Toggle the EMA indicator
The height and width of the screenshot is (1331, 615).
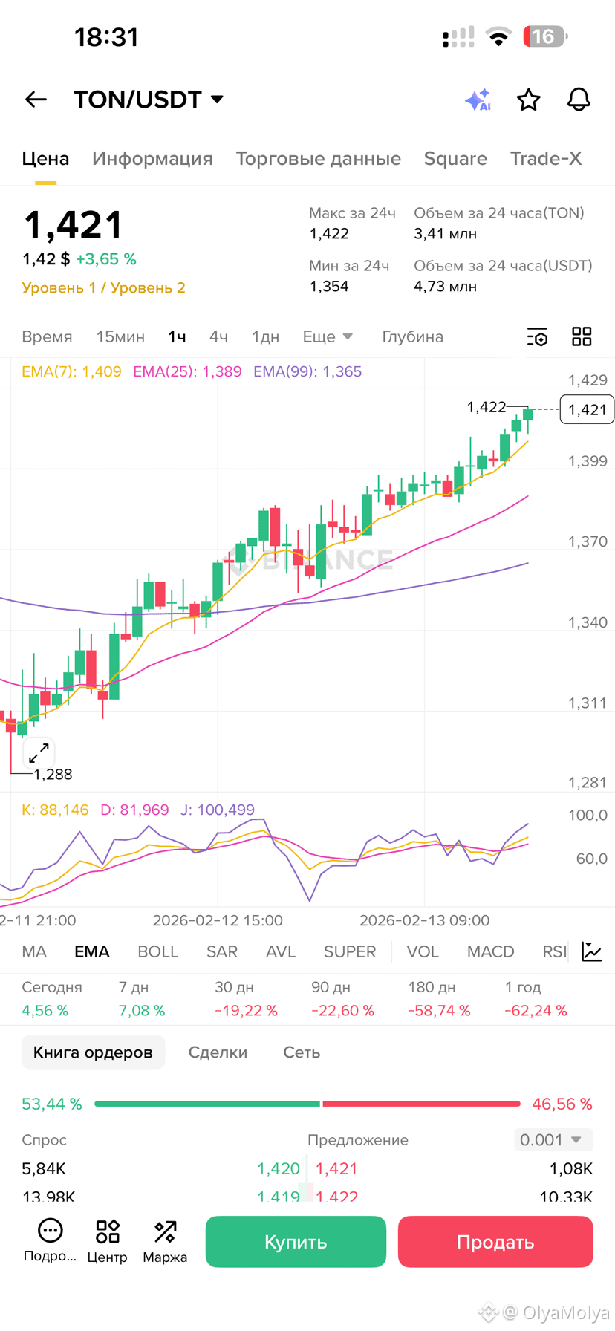click(92, 951)
